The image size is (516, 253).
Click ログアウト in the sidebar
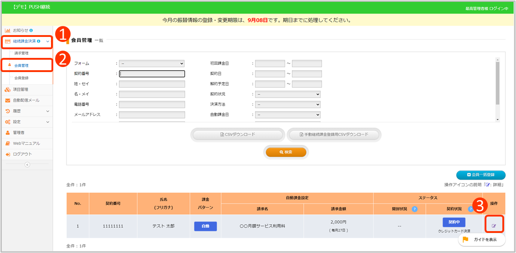[x=22, y=154]
